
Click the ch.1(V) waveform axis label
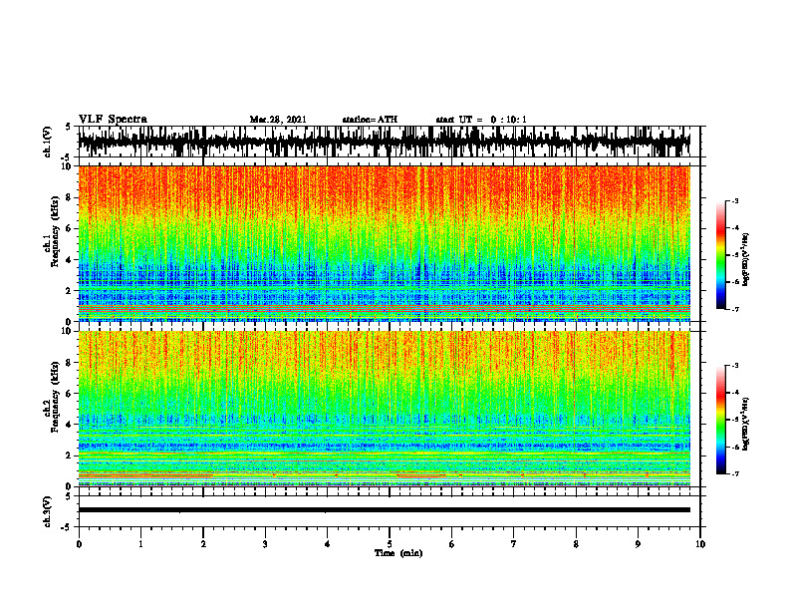[x=48, y=142]
